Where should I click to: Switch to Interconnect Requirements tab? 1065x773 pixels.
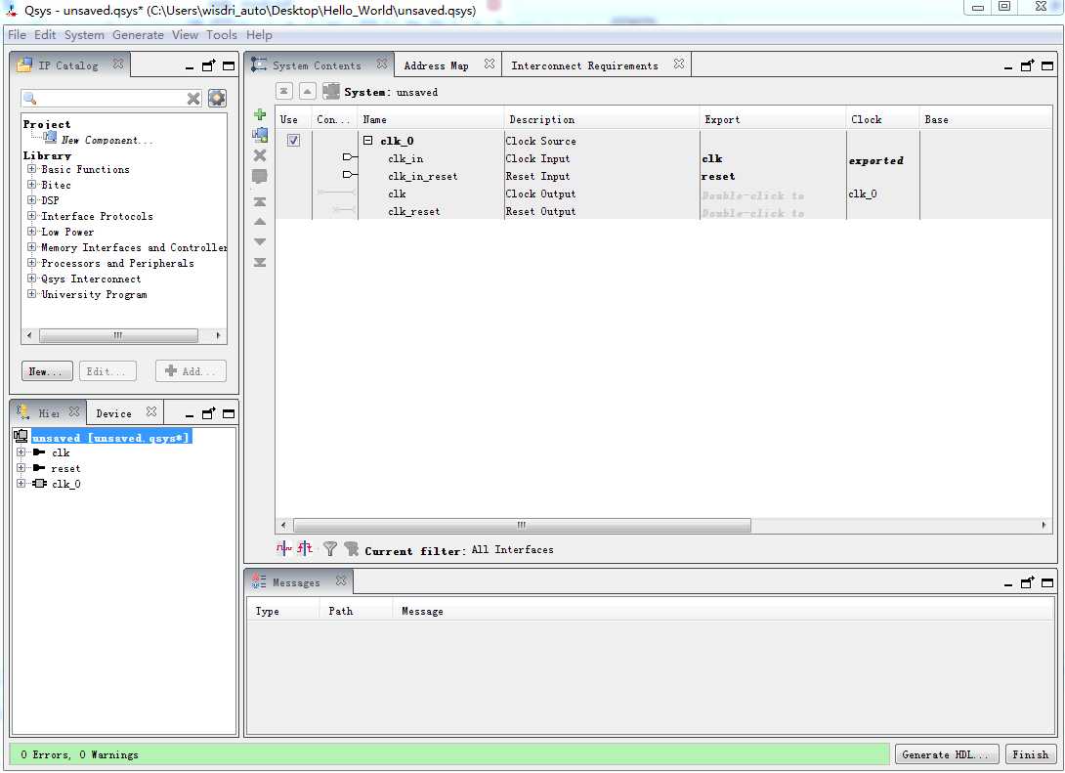pyautogui.click(x=585, y=65)
